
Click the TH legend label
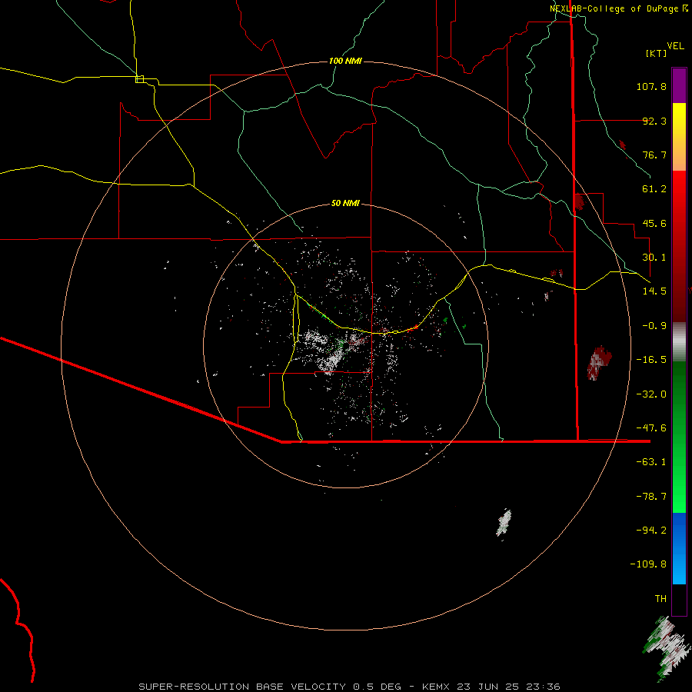coord(660,599)
